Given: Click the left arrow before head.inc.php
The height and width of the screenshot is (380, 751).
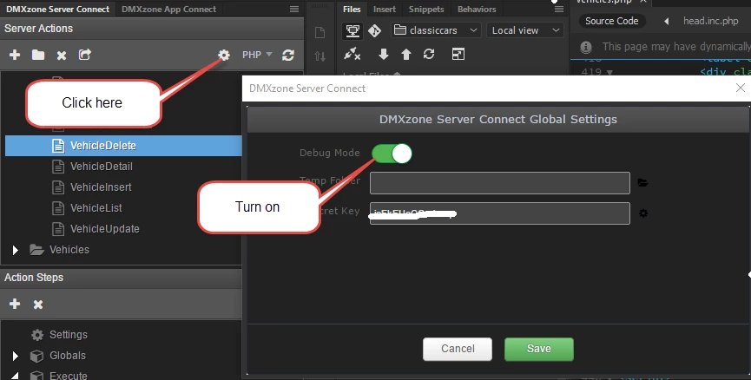Looking at the screenshot, I should (666, 21).
